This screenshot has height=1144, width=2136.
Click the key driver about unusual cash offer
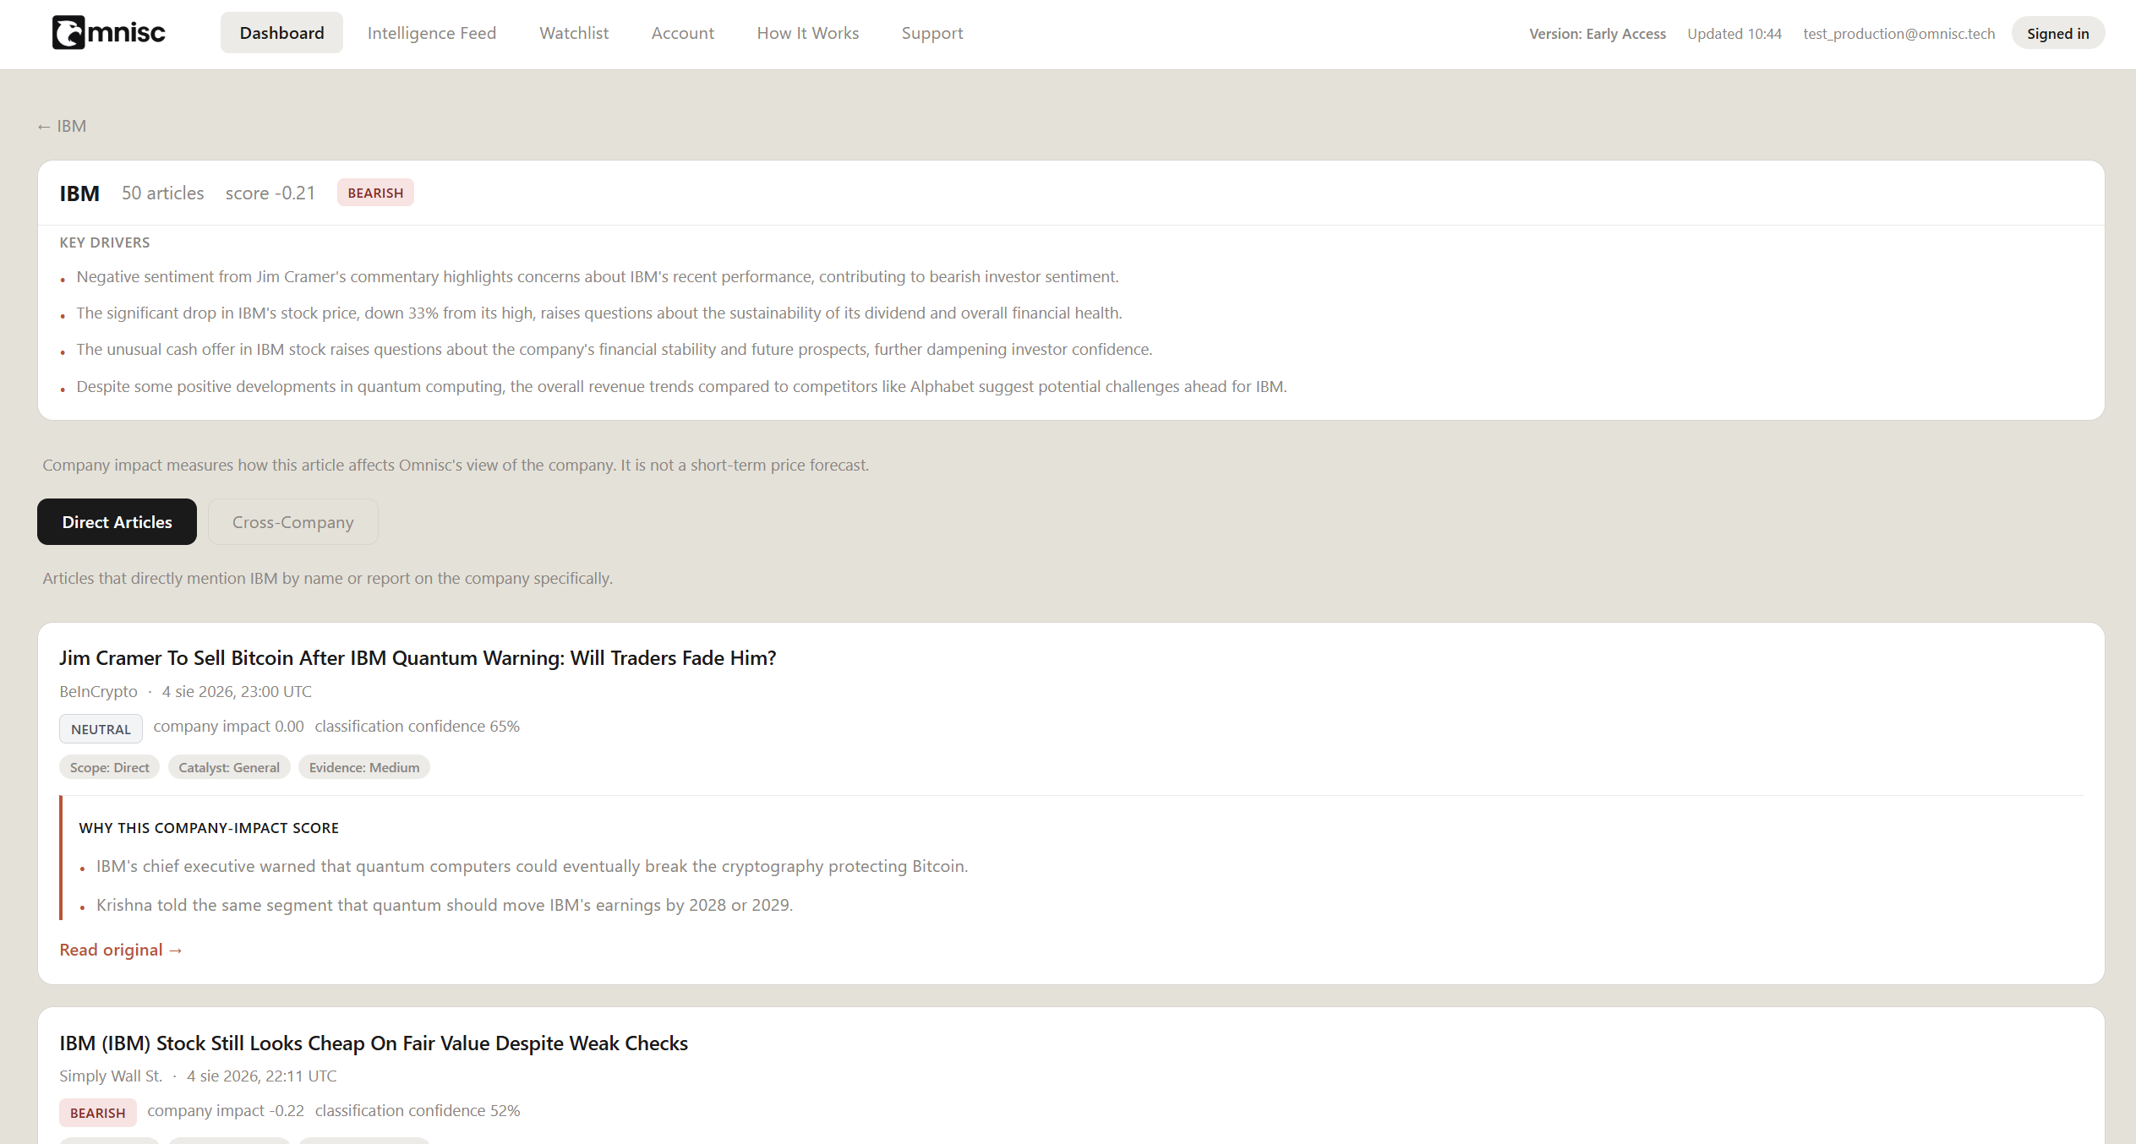[615, 350]
